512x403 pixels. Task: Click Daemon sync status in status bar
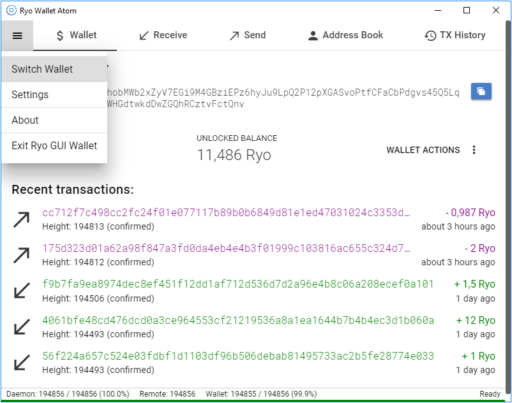[68, 394]
